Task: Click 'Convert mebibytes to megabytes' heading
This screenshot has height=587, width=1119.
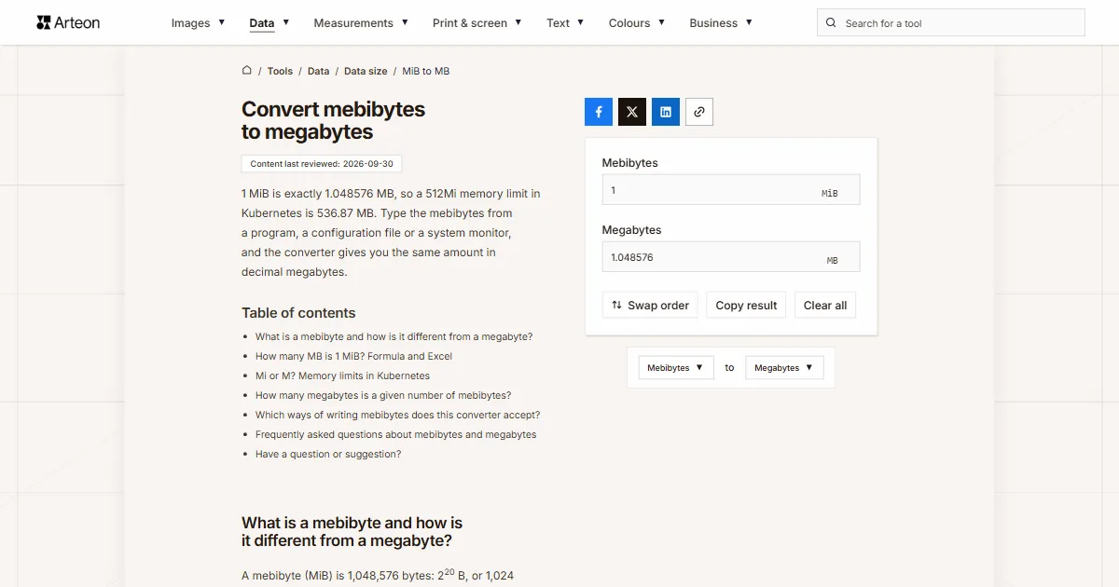Action: [333, 120]
